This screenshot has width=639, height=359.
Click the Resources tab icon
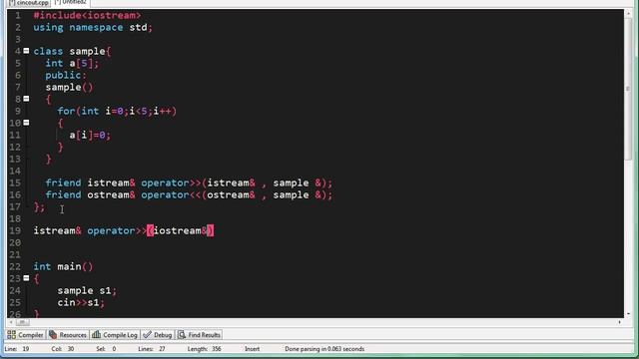53,335
